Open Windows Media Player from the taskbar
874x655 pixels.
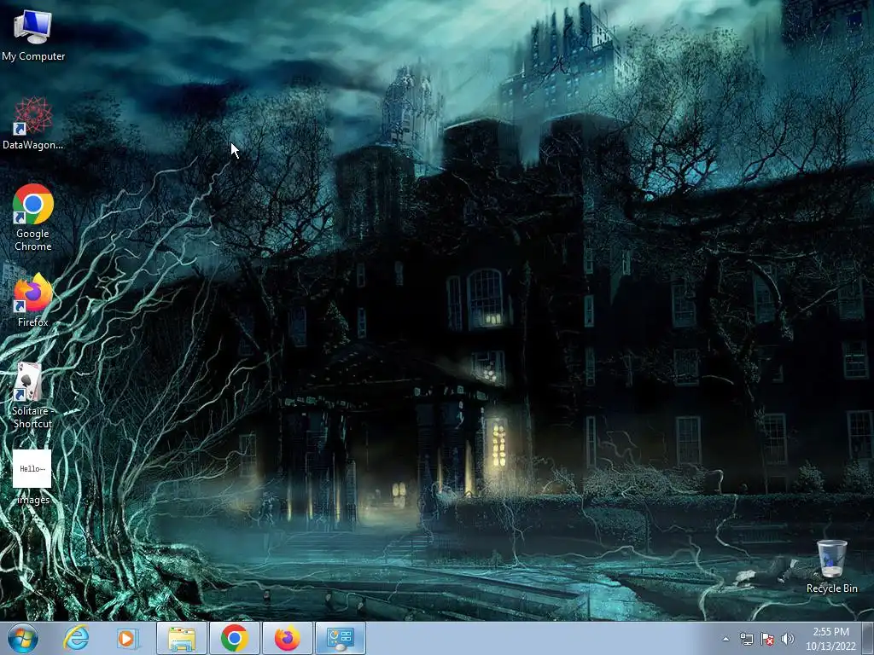tap(127, 638)
